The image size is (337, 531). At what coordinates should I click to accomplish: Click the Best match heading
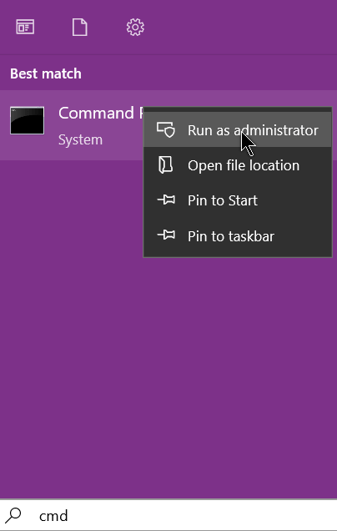(x=46, y=73)
